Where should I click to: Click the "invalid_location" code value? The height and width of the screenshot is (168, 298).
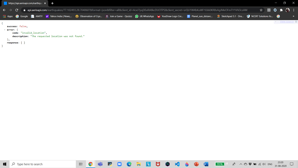(x=33, y=33)
